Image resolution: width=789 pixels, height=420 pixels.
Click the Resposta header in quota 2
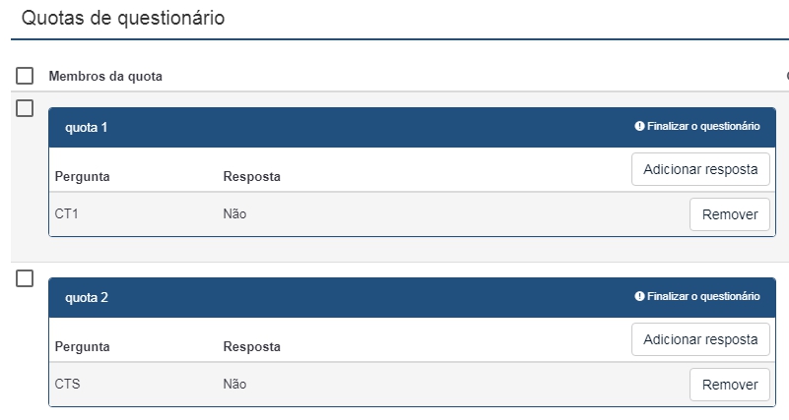point(251,347)
